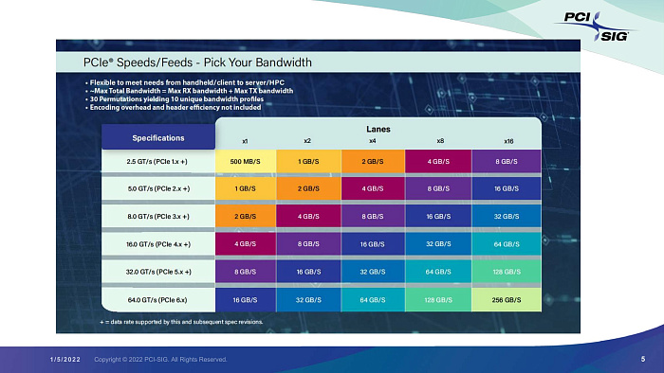Select the x16 lane column header

point(508,141)
